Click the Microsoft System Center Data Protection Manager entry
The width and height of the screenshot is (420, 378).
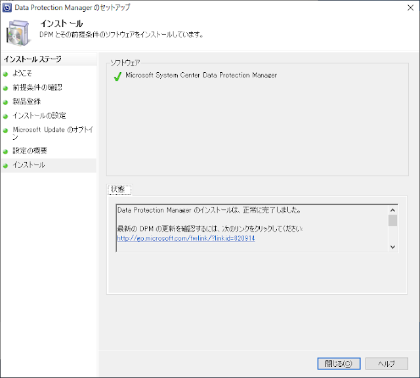[x=201, y=75]
